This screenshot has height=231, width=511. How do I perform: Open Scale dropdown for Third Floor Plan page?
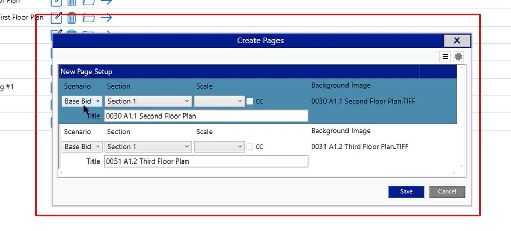tap(219, 147)
